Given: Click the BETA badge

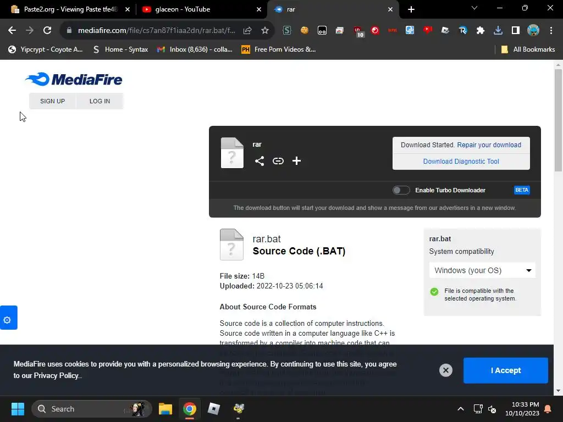Looking at the screenshot, I should point(522,190).
